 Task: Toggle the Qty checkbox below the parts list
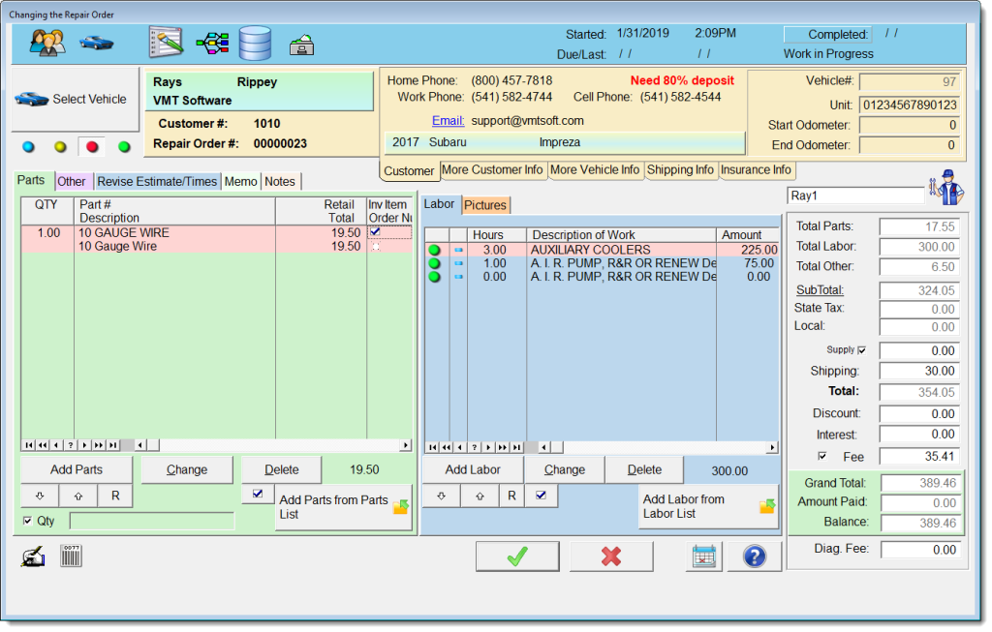(x=27, y=521)
